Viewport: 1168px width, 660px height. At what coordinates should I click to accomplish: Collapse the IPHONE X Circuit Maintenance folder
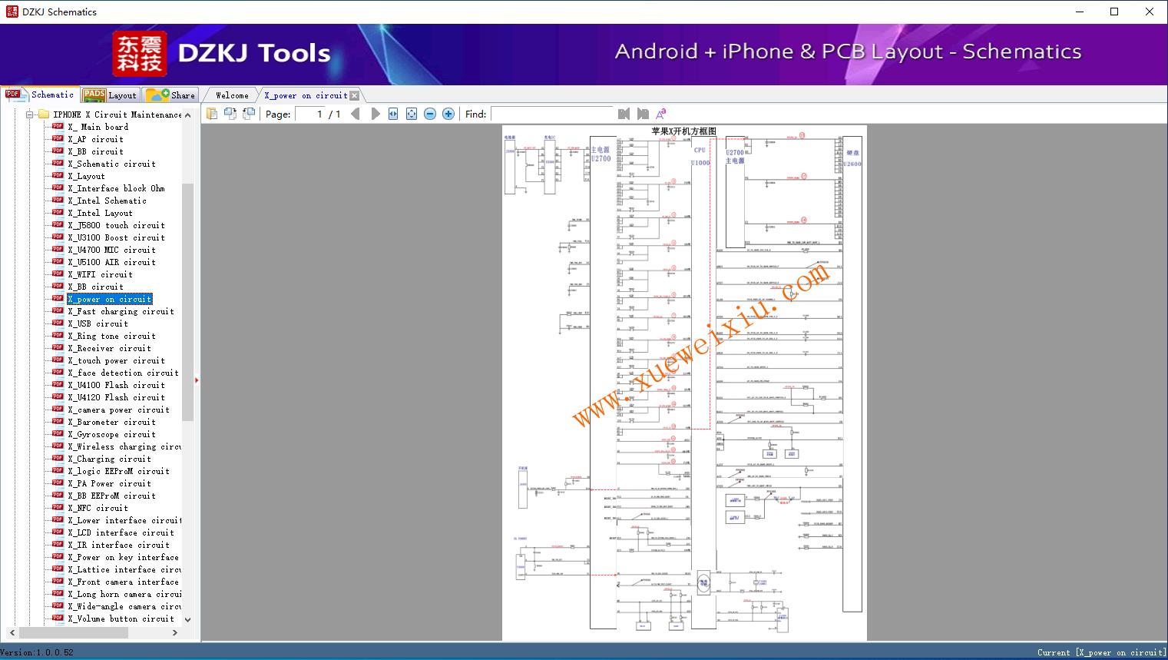[x=30, y=114]
